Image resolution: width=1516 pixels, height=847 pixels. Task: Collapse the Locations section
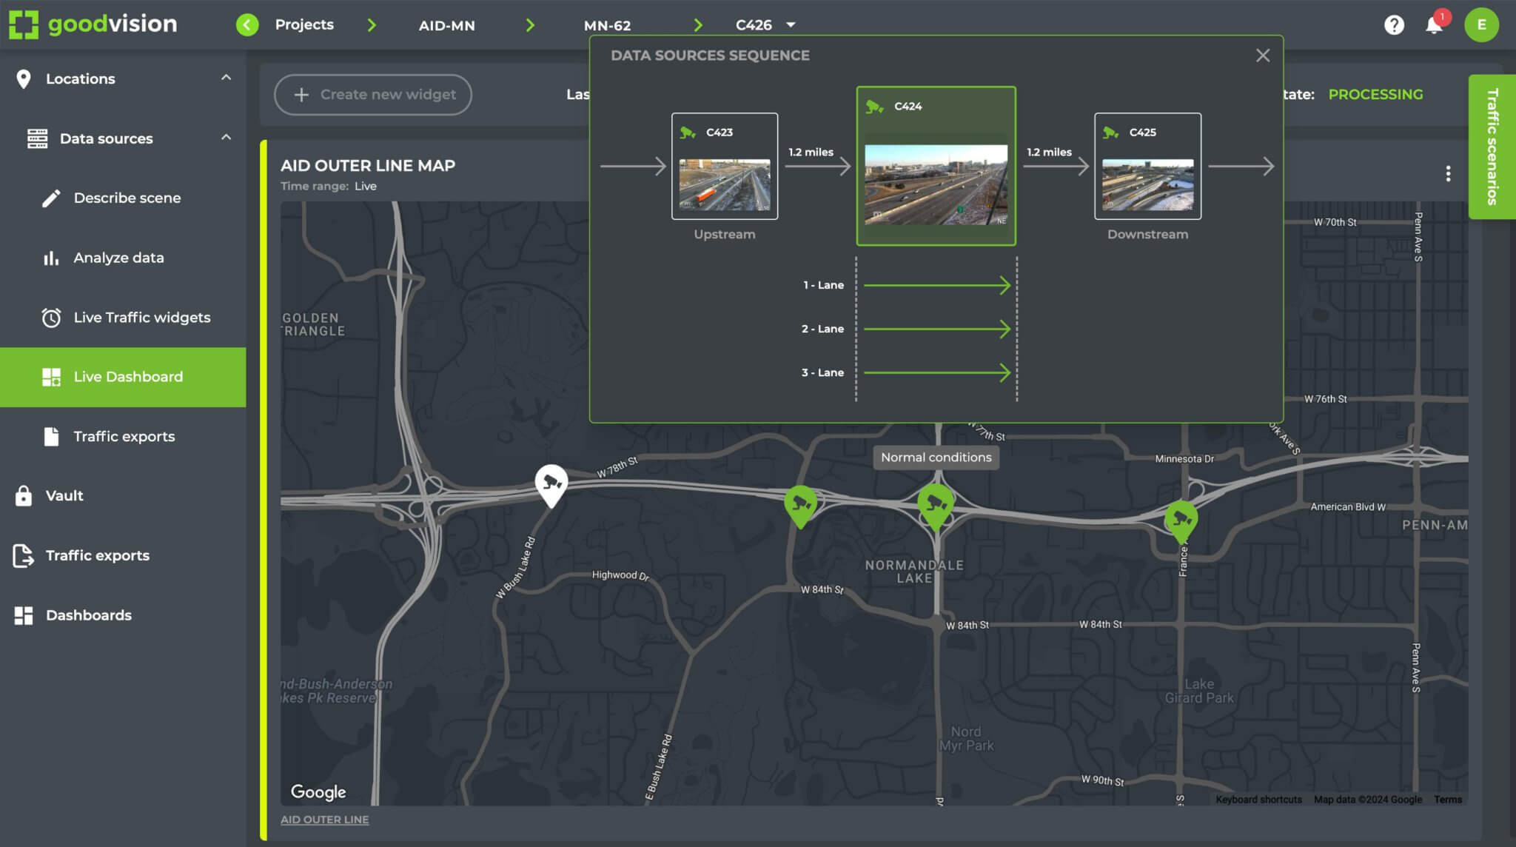coord(227,76)
